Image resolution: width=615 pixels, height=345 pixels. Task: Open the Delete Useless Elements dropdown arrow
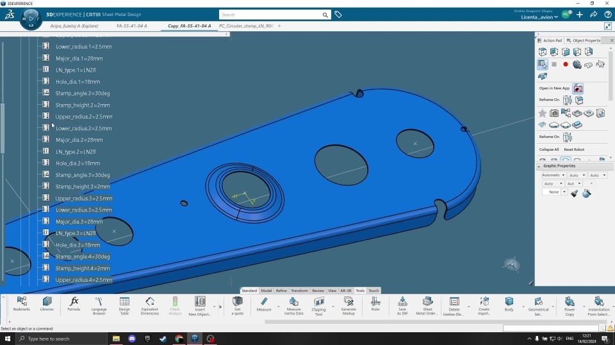coord(469,307)
